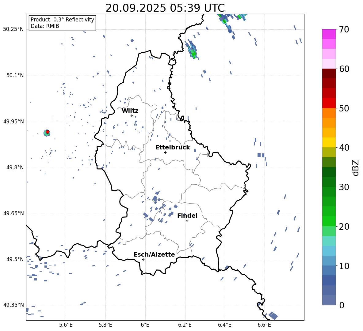This screenshot has height=331, width=363.
Task: Click the 'Data: RMIB' legend line
Action: click(45, 26)
